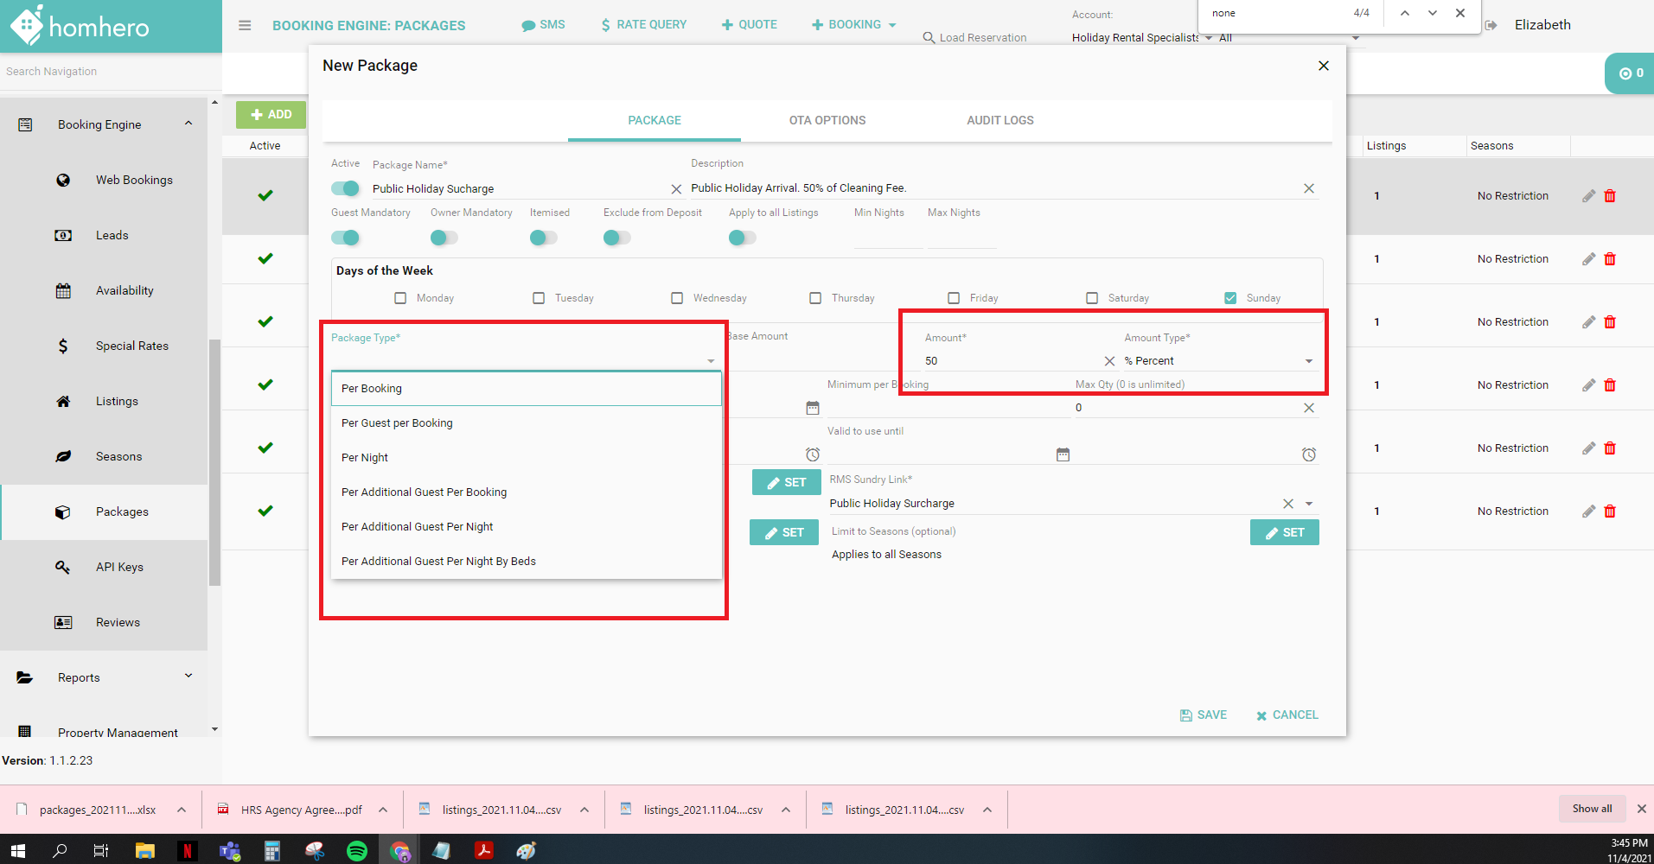
Task: Delete the last package row via trash icon
Action: click(1609, 511)
